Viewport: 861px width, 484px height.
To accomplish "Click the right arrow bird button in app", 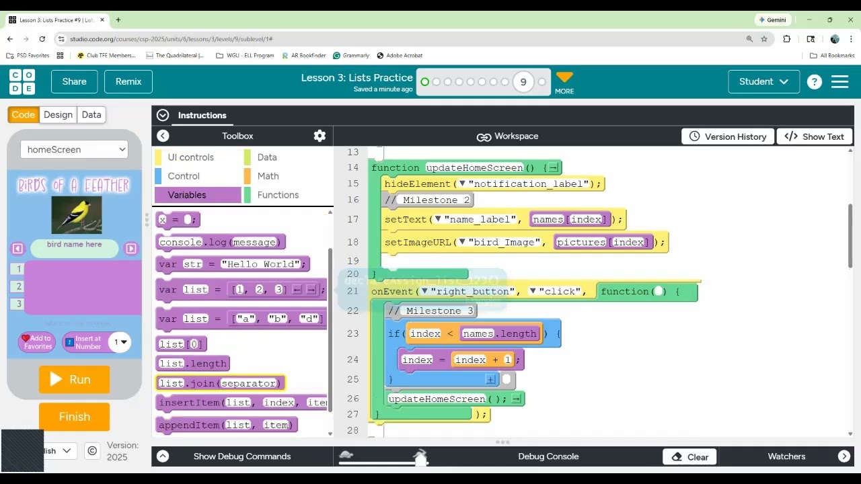I will (131, 249).
